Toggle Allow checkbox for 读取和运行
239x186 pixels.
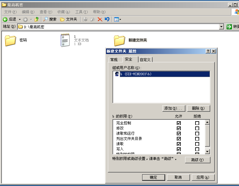tap(179, 134)
